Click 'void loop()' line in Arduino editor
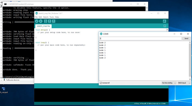The height and width of the screenshot is (106, 192). click(42, 42)
